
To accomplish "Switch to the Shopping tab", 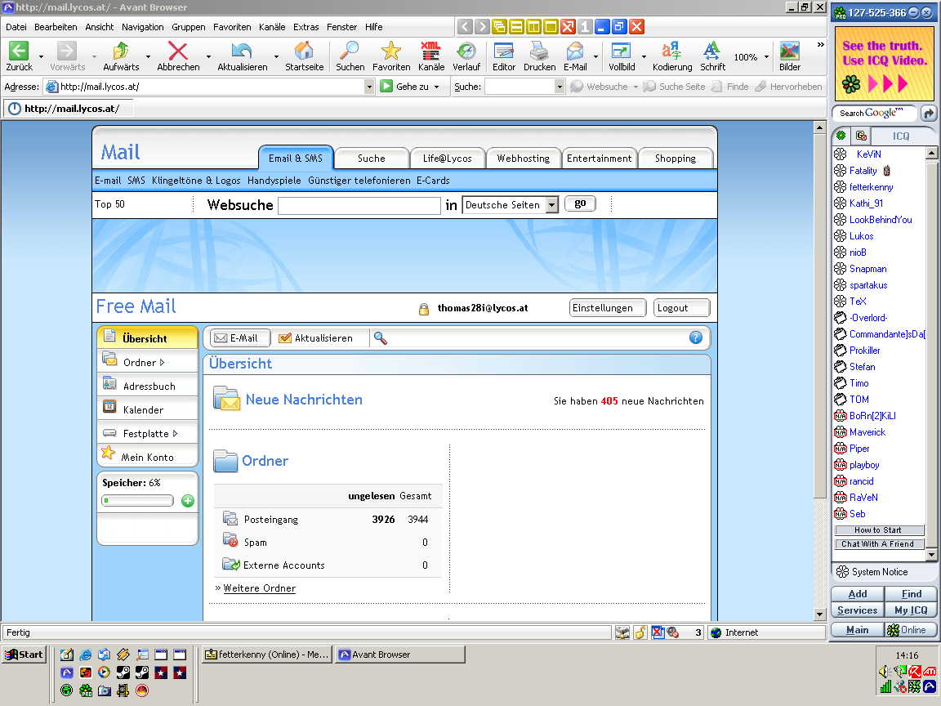I will [676, 159].
